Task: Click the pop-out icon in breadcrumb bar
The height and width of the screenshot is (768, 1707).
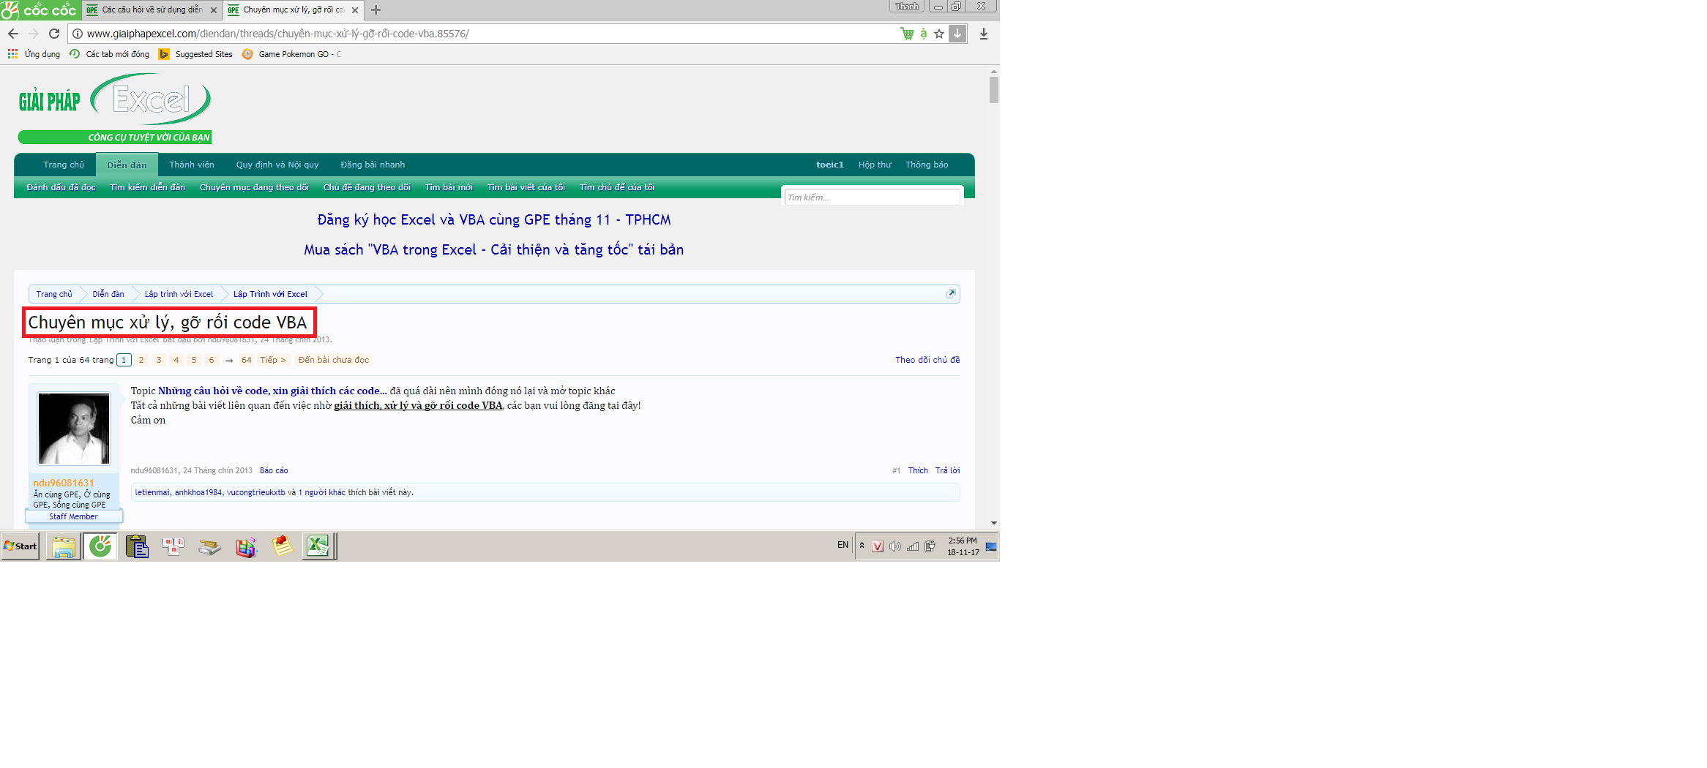Action: tap(951, 293)
